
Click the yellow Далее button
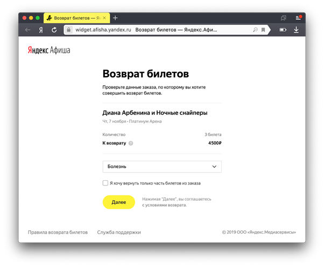[119, 202]
